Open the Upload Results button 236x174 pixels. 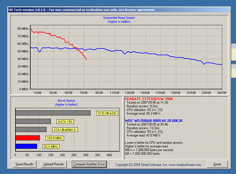(x=54, y=164)
